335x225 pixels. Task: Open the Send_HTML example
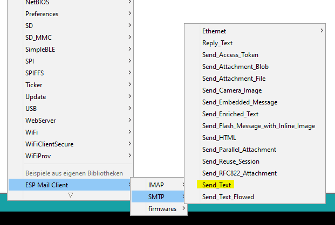point(218,138)
